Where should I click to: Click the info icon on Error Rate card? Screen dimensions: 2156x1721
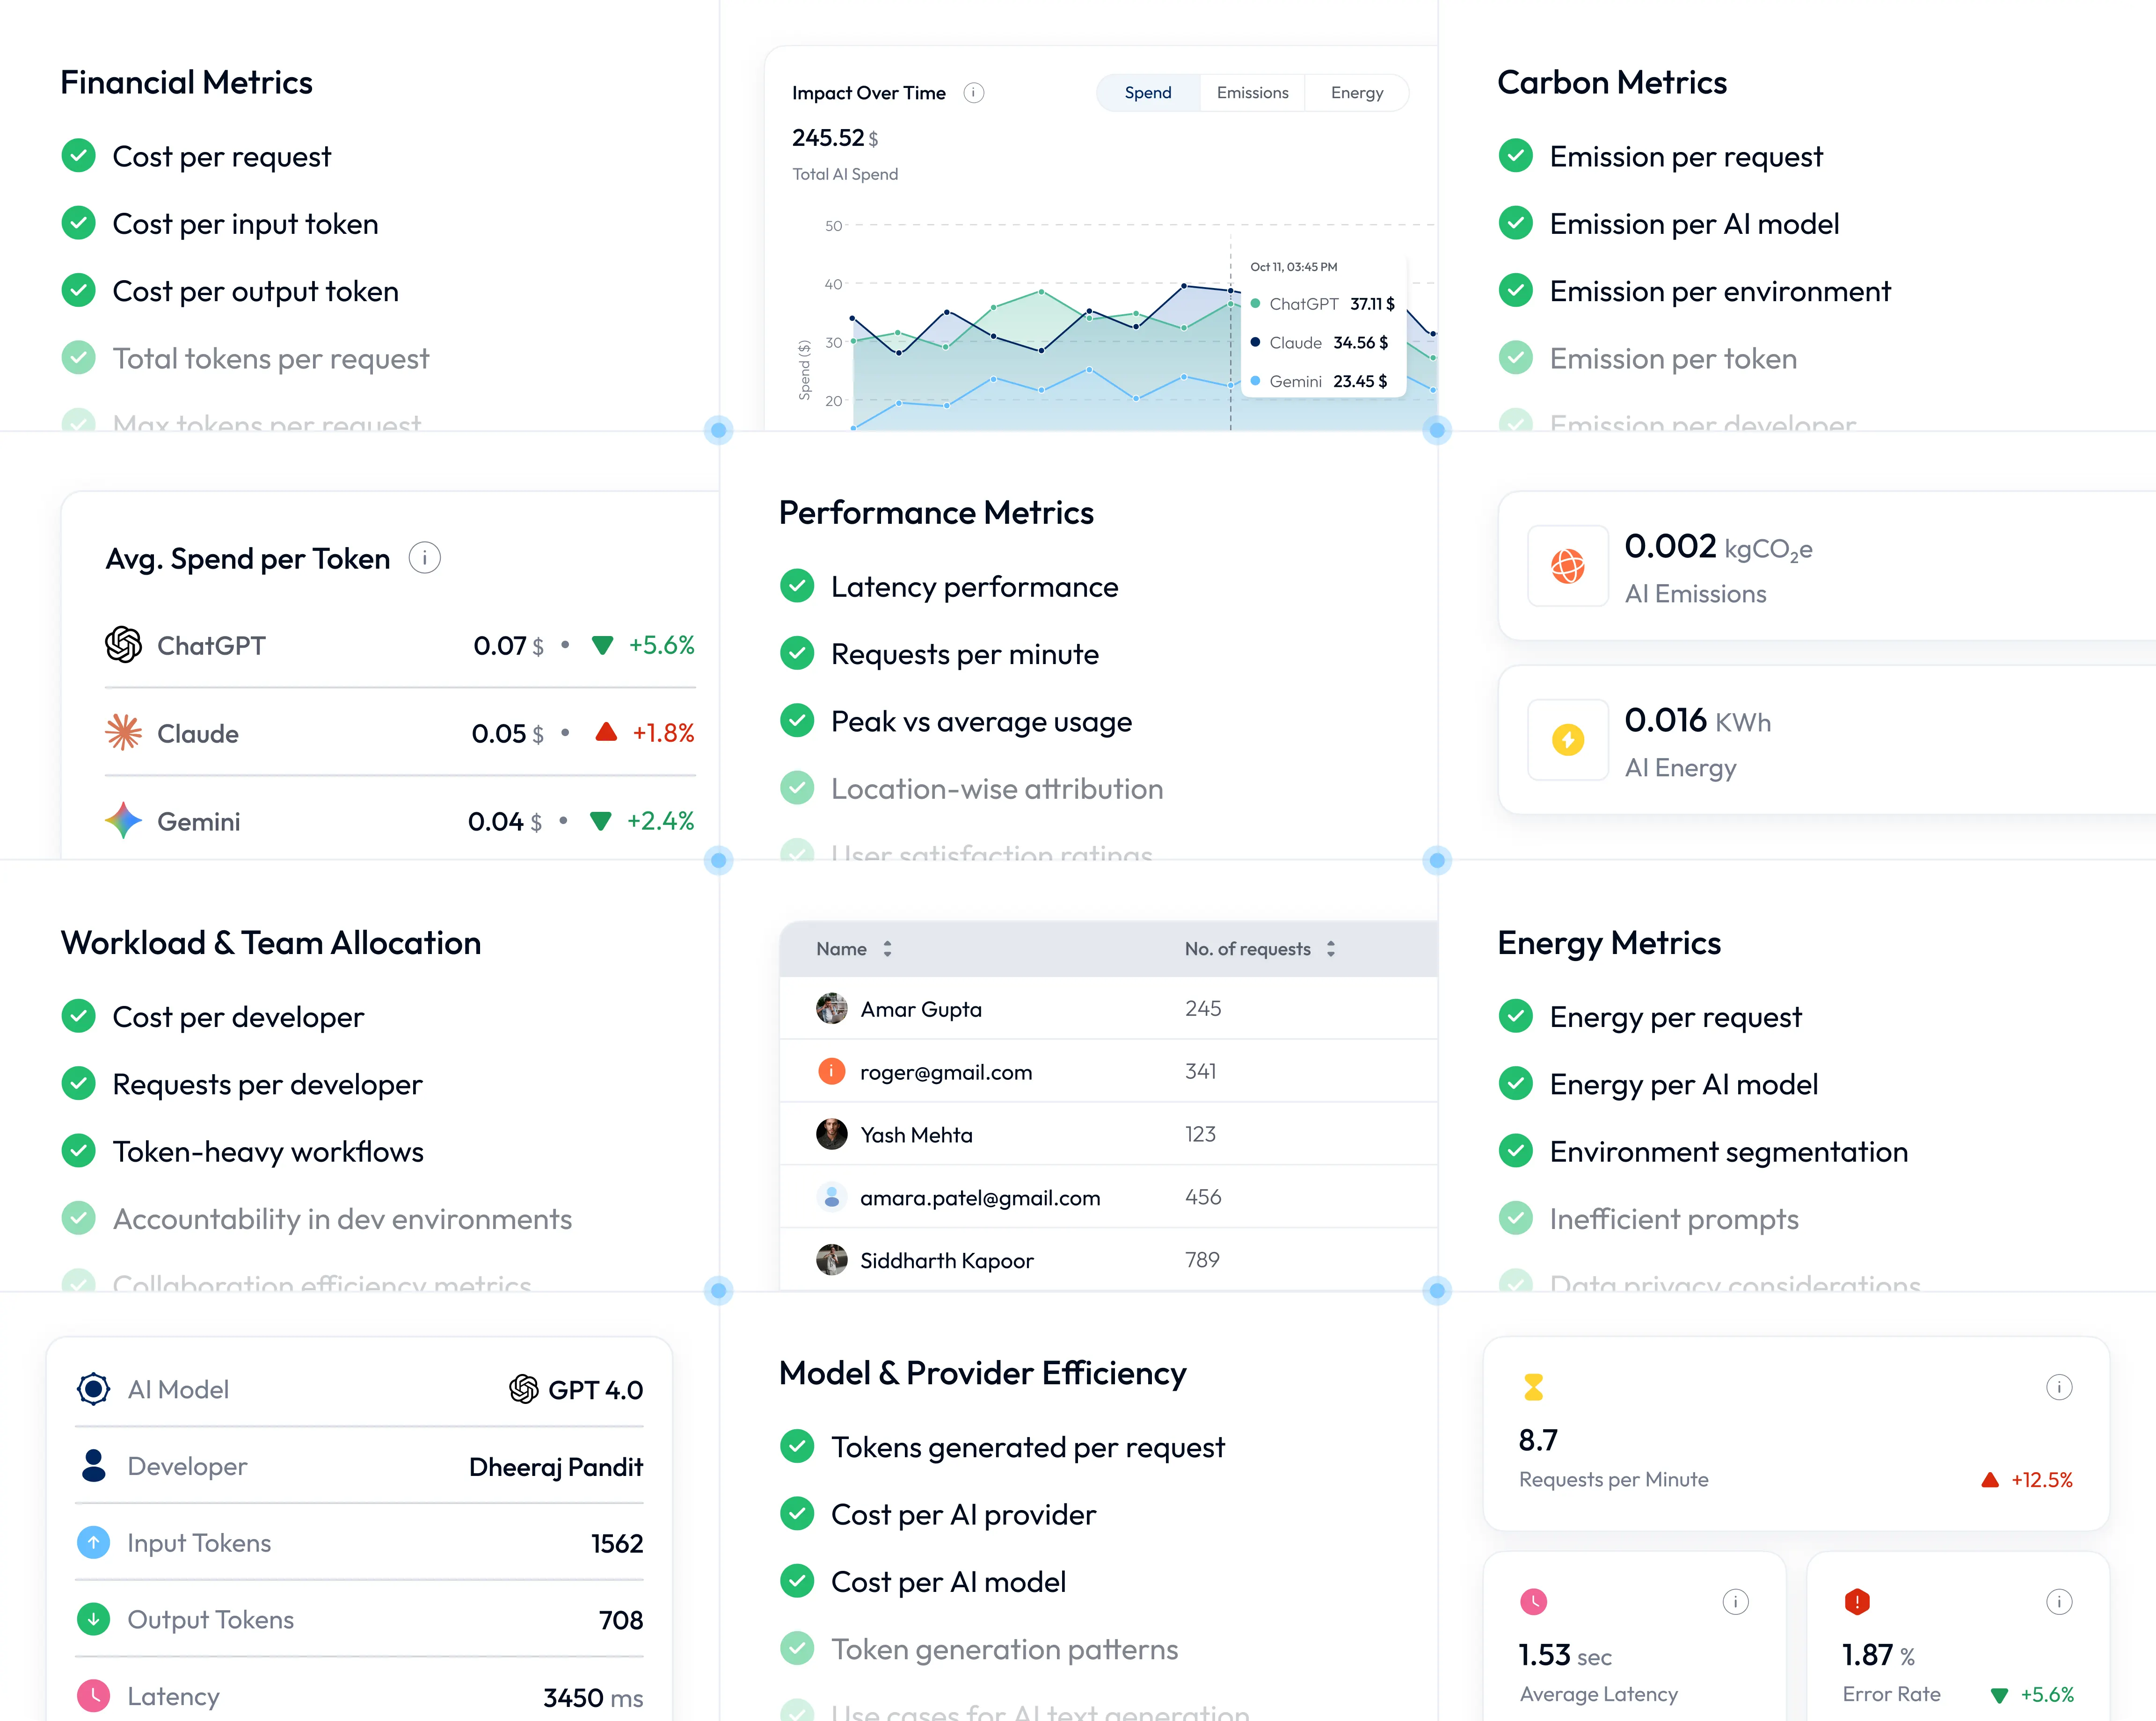[2059, 1602]
